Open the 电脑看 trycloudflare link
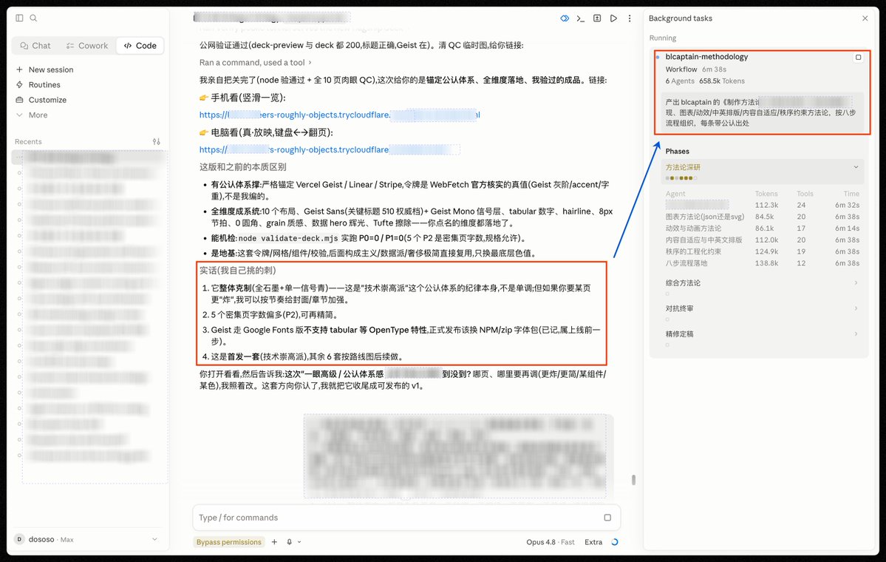Viewport: 886px width, 562px height. click(330, 150)
